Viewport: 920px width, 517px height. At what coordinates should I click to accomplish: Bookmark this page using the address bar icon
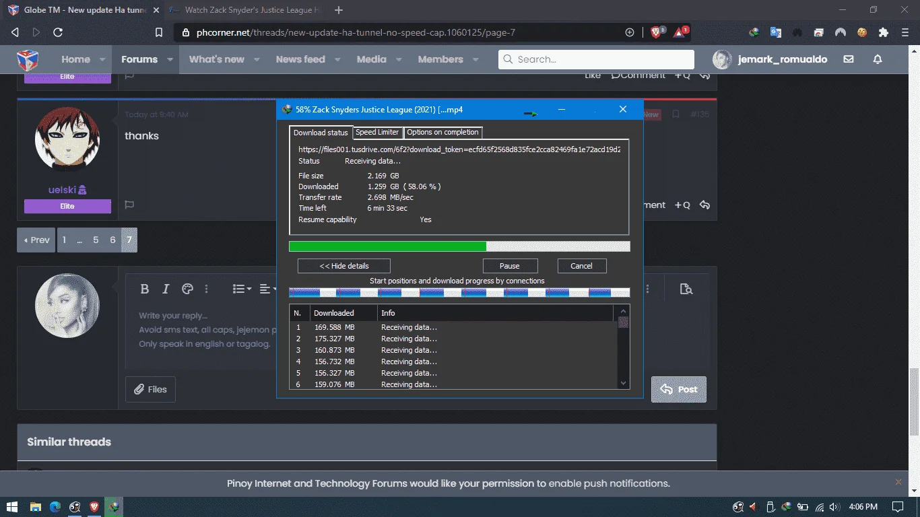click(x=159, y=32)
